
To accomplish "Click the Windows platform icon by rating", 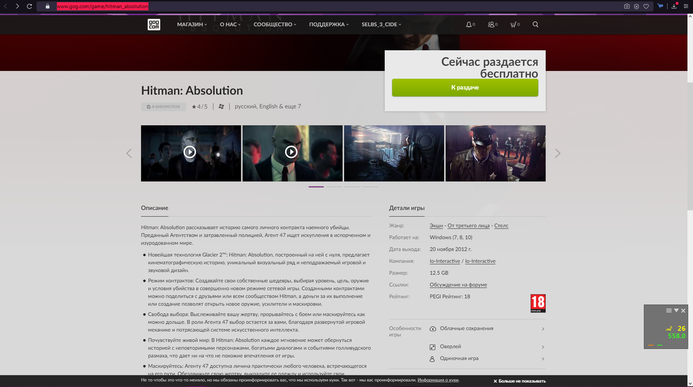I will [221, 106].
